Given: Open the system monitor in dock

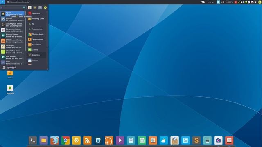Looking at the screenshot, I should (x=185, y=140).
